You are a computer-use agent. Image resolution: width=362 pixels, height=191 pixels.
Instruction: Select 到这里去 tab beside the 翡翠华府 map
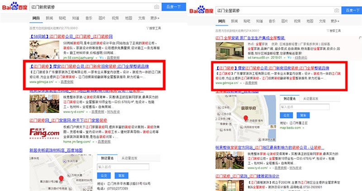(x=290, y=98)
